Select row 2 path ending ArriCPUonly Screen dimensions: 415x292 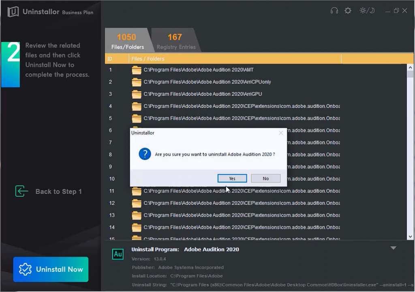[207, 82]
